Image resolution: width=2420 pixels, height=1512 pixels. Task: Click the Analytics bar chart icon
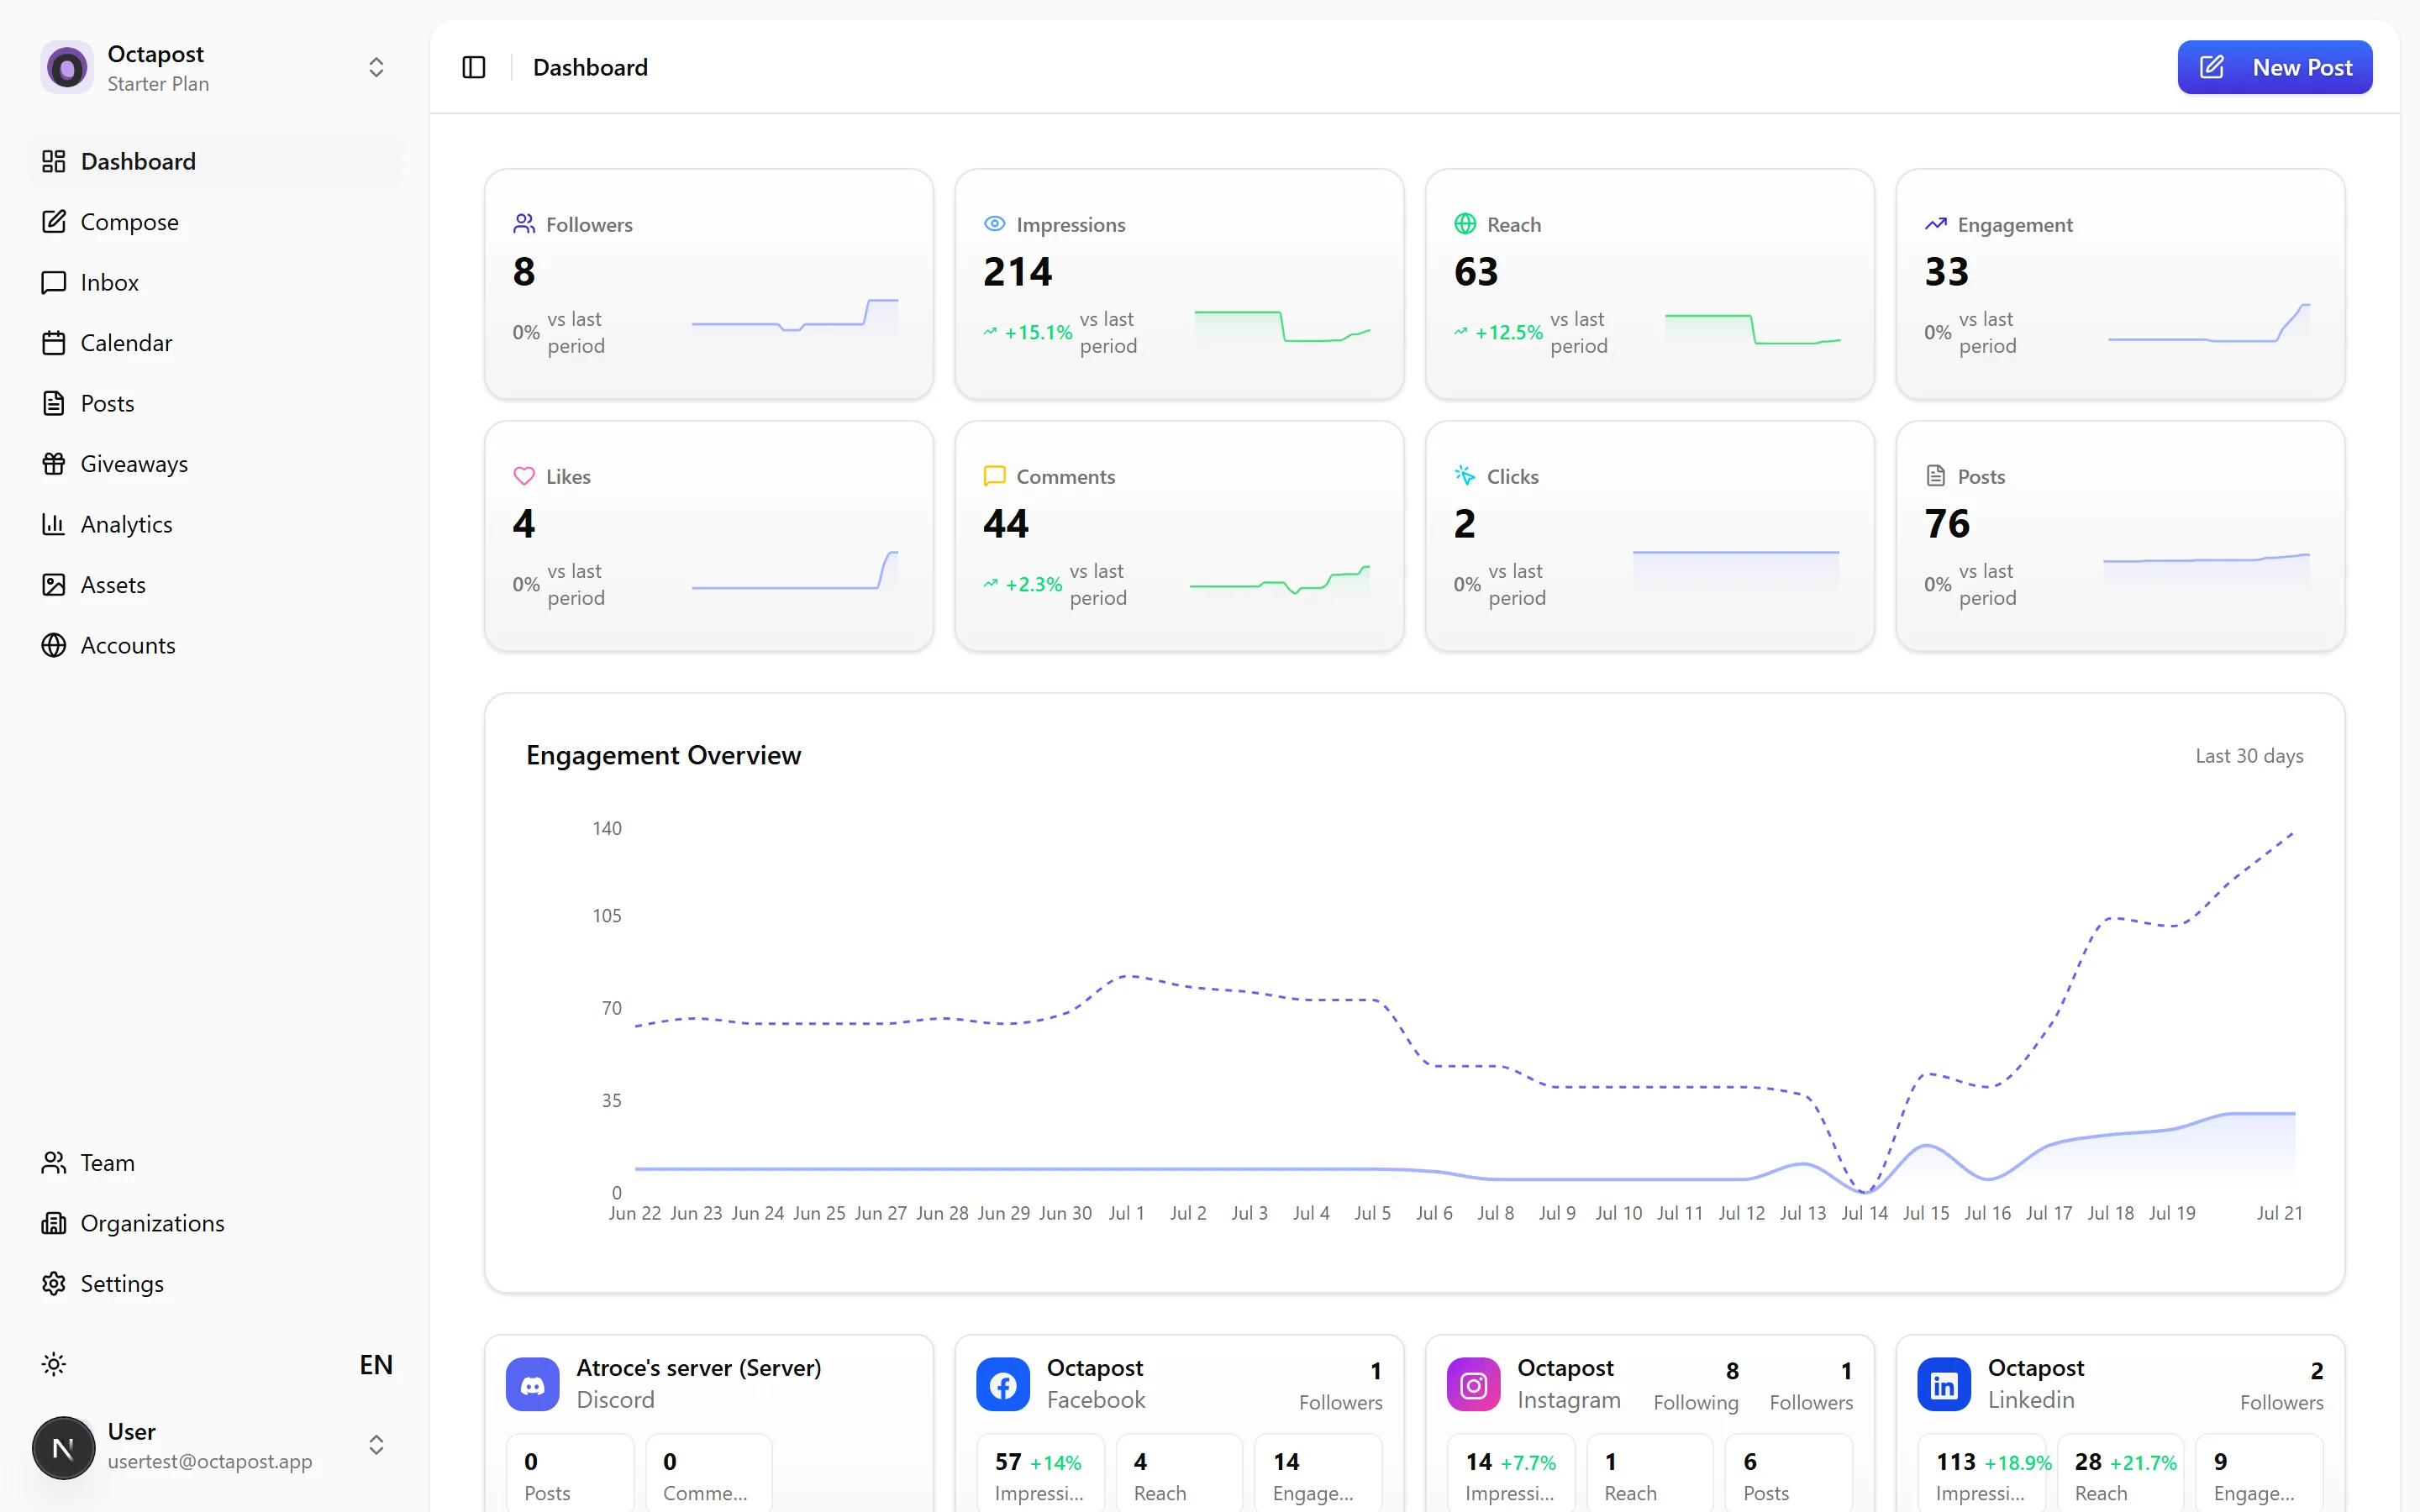(x=54, y=524)
